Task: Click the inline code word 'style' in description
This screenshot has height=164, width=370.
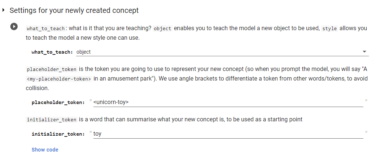Action: pos(330,28)
